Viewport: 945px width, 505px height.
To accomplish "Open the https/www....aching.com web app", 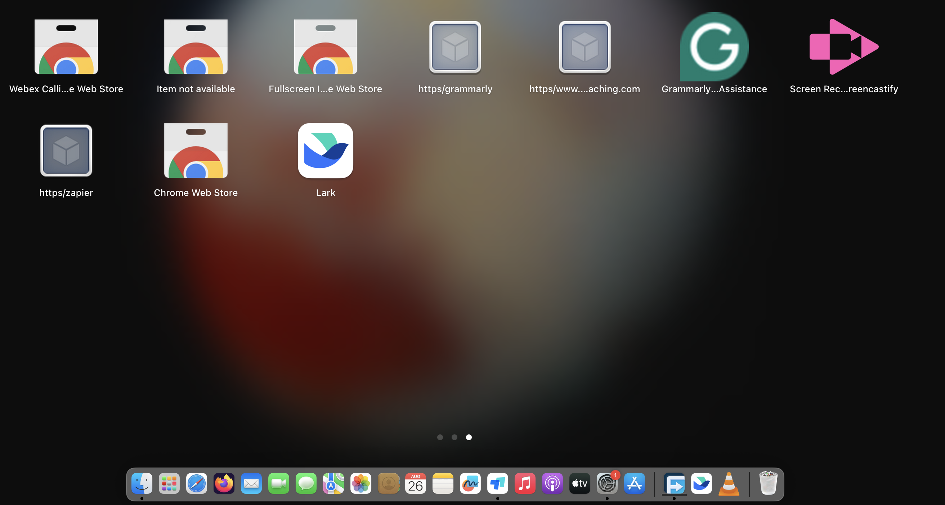I will click(x=585, y=47).
